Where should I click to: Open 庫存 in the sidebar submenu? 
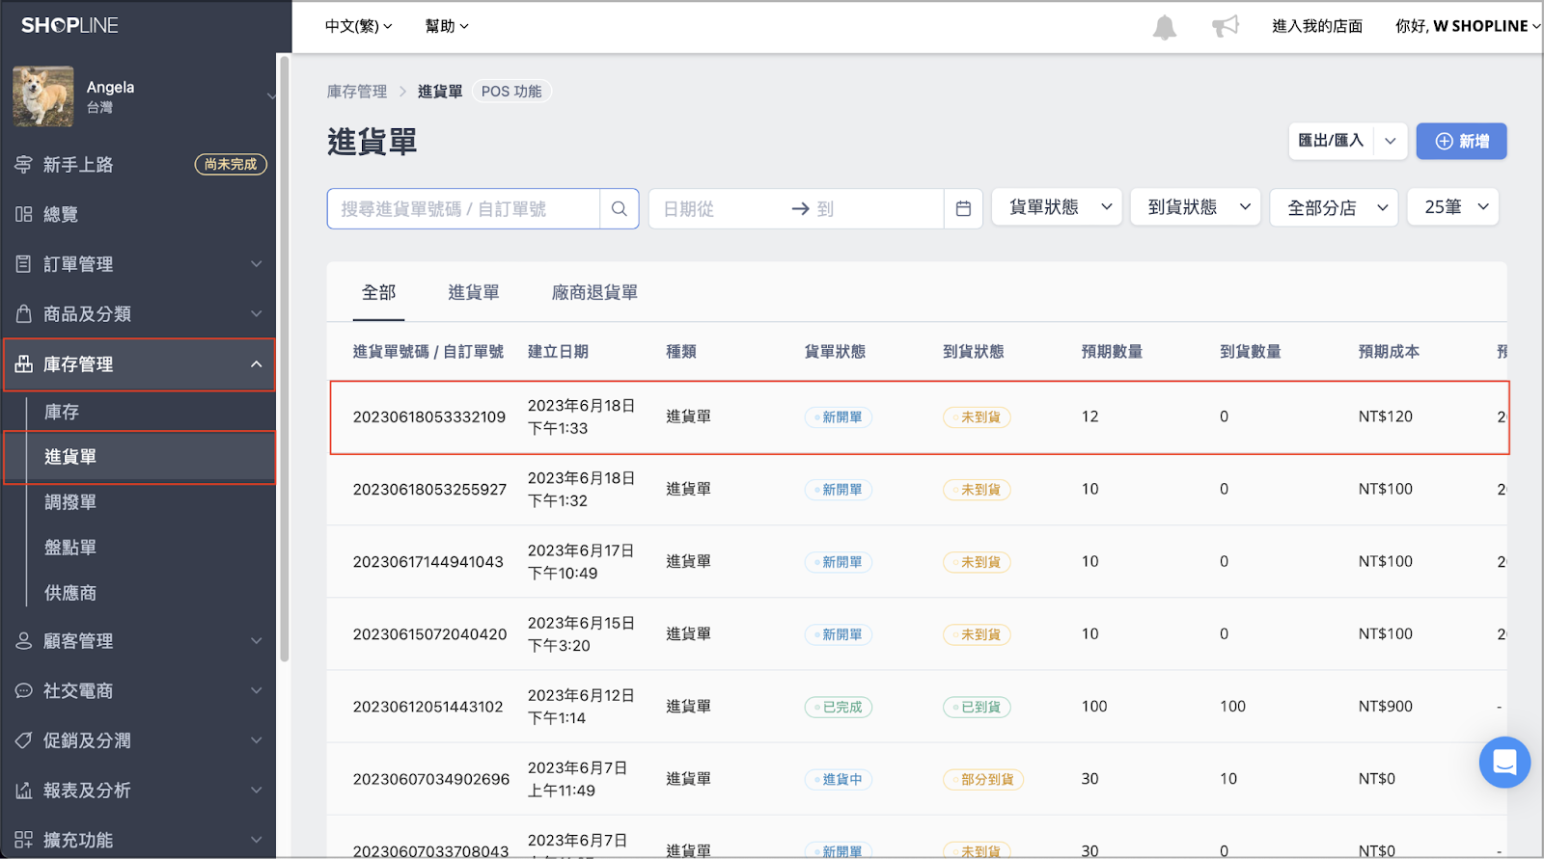click(62, 412)
